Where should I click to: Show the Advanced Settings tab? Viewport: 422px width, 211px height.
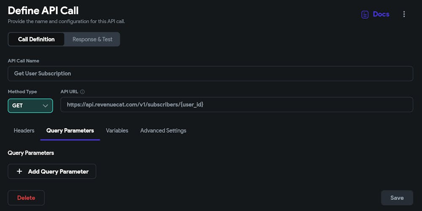click(163, 130)
